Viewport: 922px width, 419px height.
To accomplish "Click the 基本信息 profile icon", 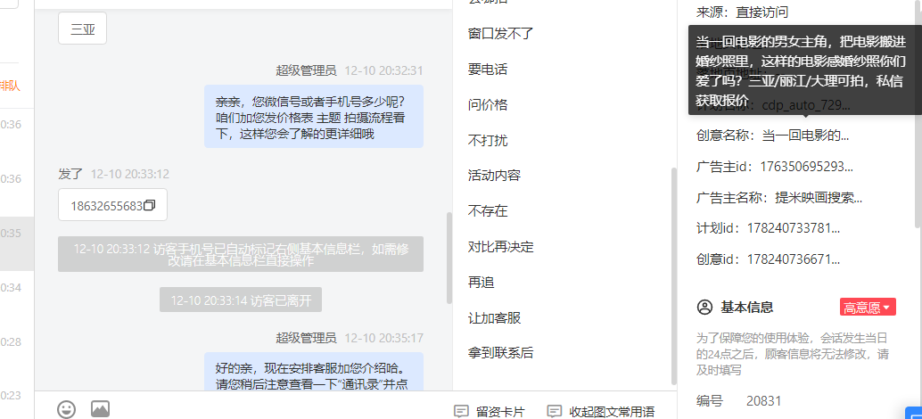I will [x=704, y=307].
